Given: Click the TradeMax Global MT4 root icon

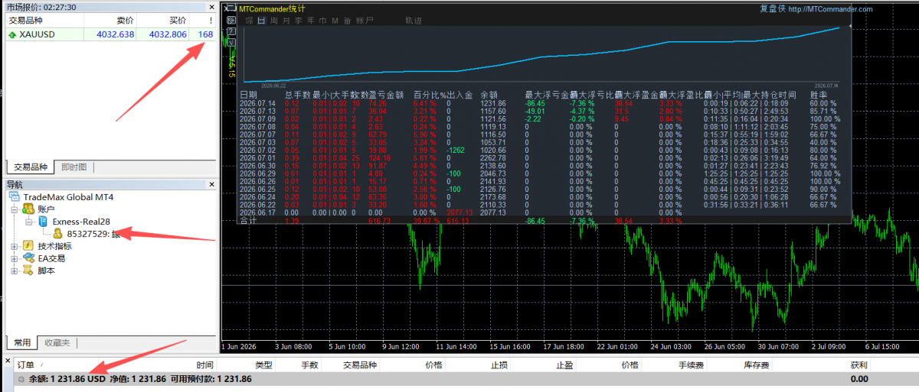Looking at the screenshot, I should [x=15, y=197].
